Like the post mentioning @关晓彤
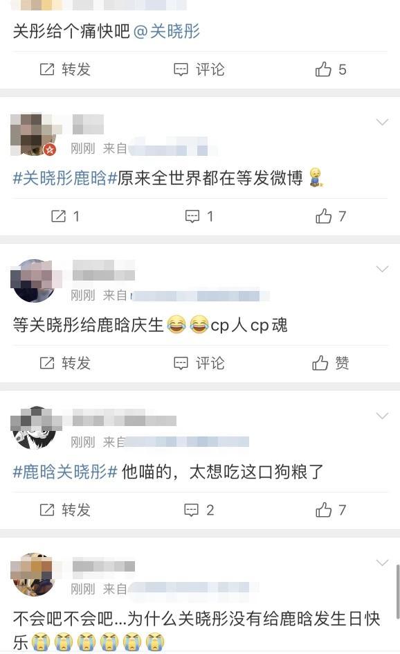This screenshot has height=654, width=400. click(x=330, y=69)
